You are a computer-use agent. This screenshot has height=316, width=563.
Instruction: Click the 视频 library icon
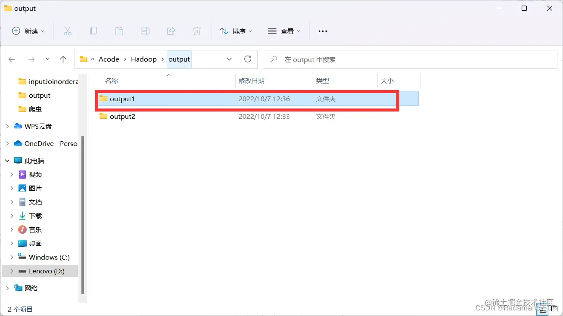point(22,174)
